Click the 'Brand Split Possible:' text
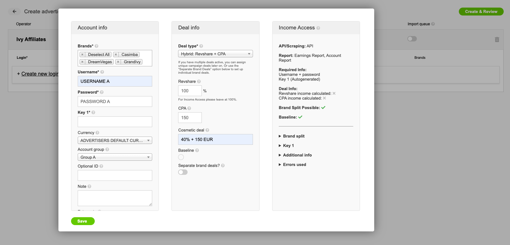The width and height of the screenshot is (510, 245). (299, 108)
